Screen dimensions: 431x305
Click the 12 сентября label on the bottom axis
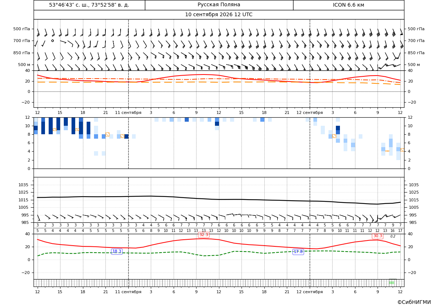(309, 292)
